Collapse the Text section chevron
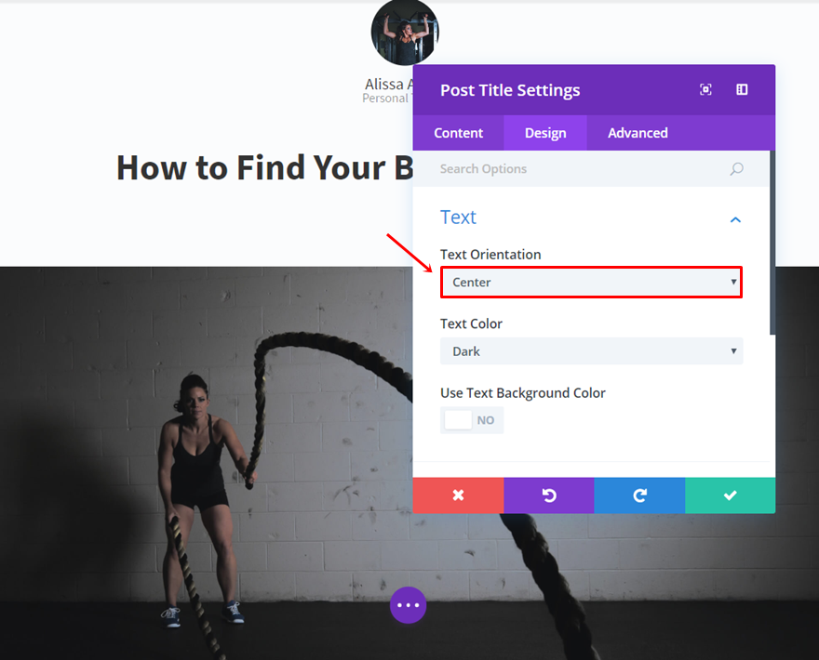 point(735,219)
